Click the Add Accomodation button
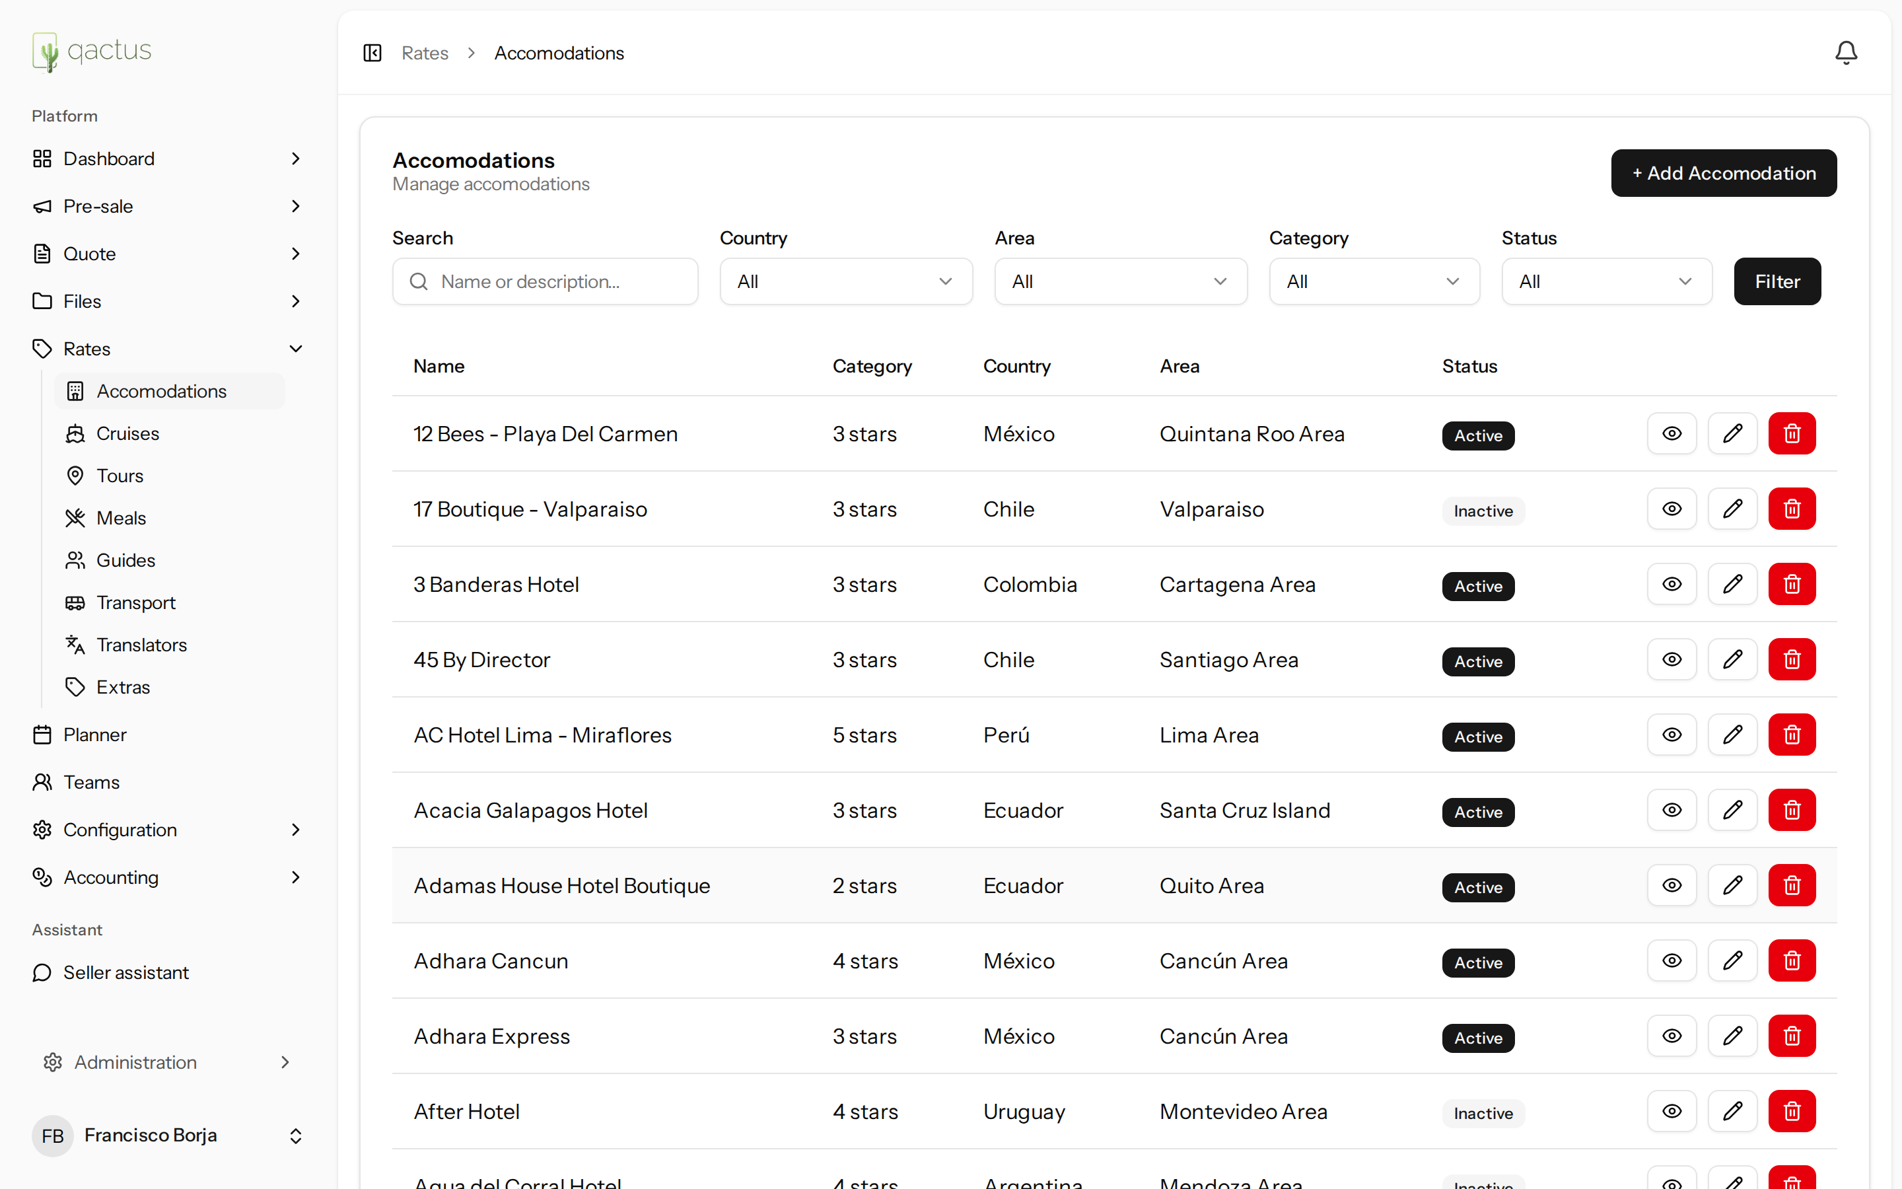Image resolution: width=1902 pixels, height=1189 pixels. pyautogui.click(x=1724, y=173)
